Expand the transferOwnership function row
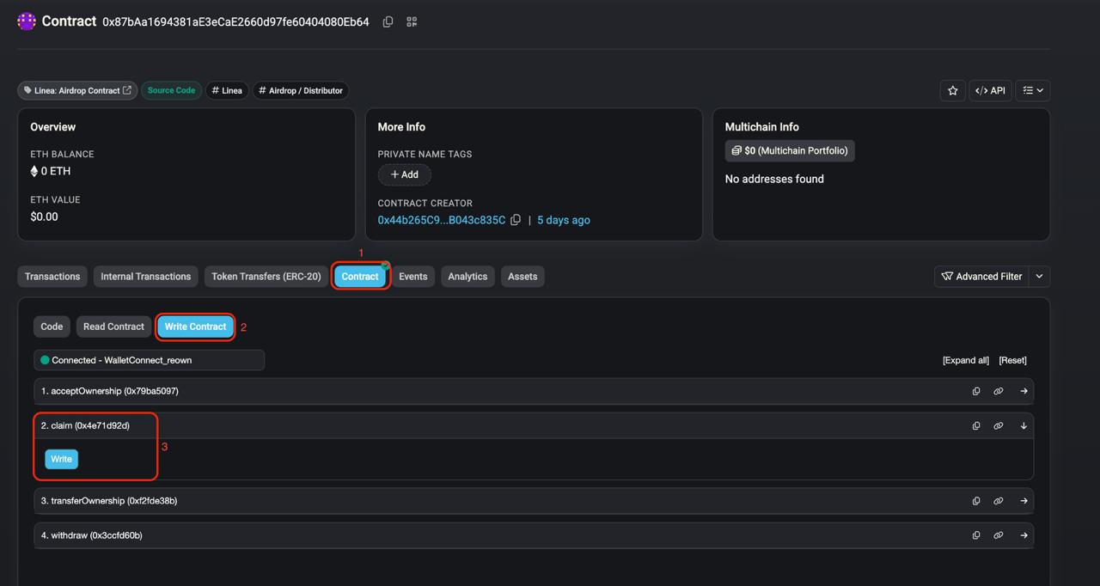 pyautogui.click(x=534, y=501)
